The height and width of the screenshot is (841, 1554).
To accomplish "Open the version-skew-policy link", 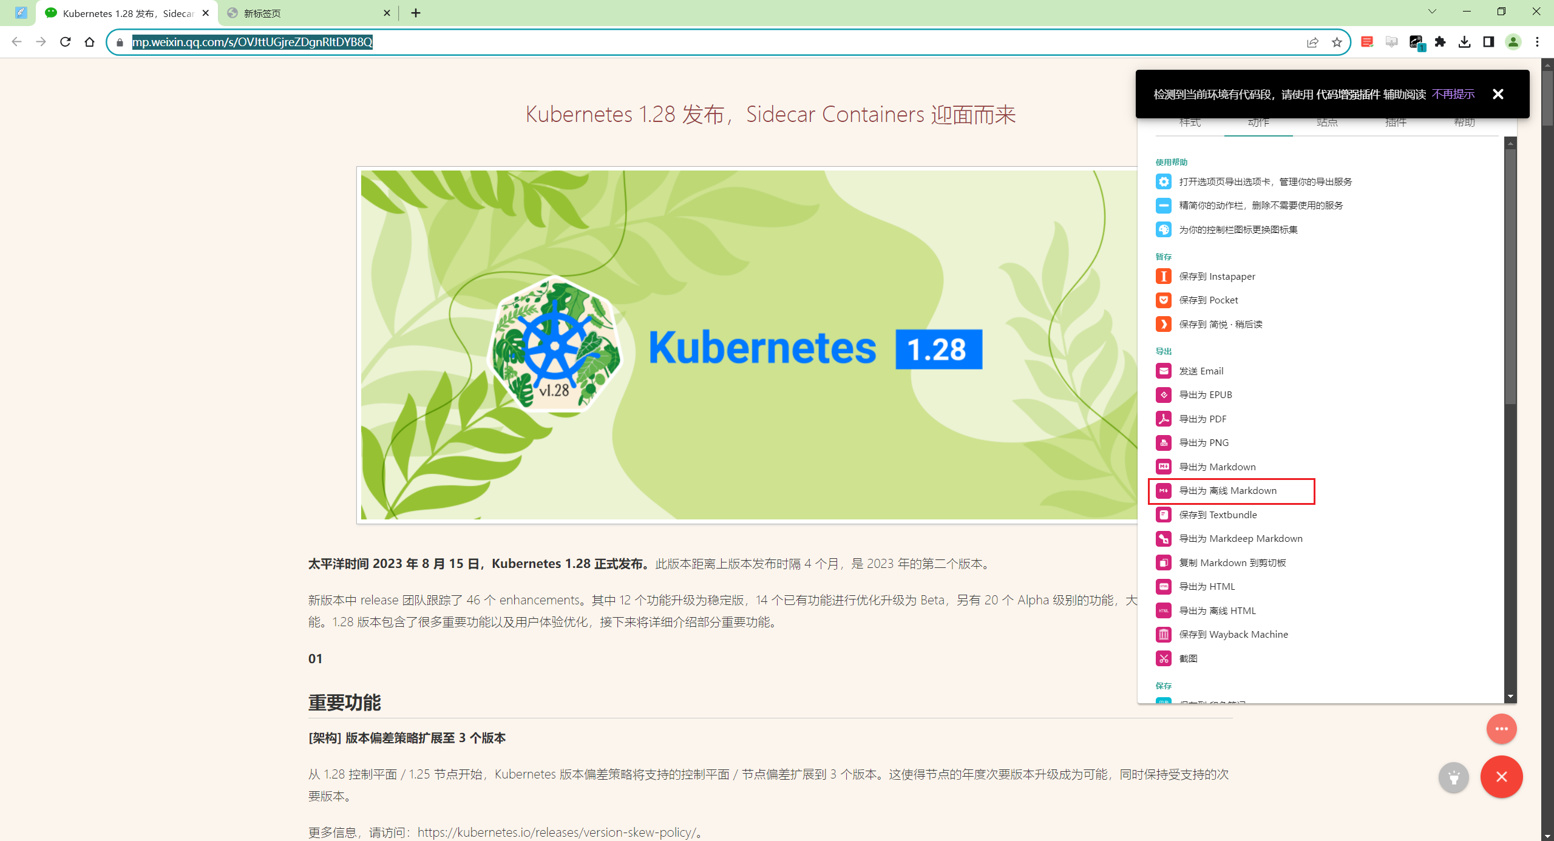I will [556, 832].
